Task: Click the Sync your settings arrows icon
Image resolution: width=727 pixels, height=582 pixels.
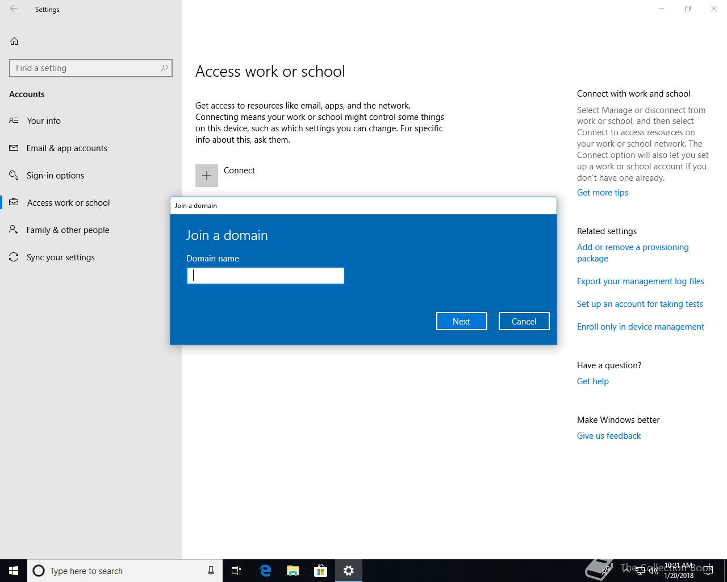Action: 14,257
